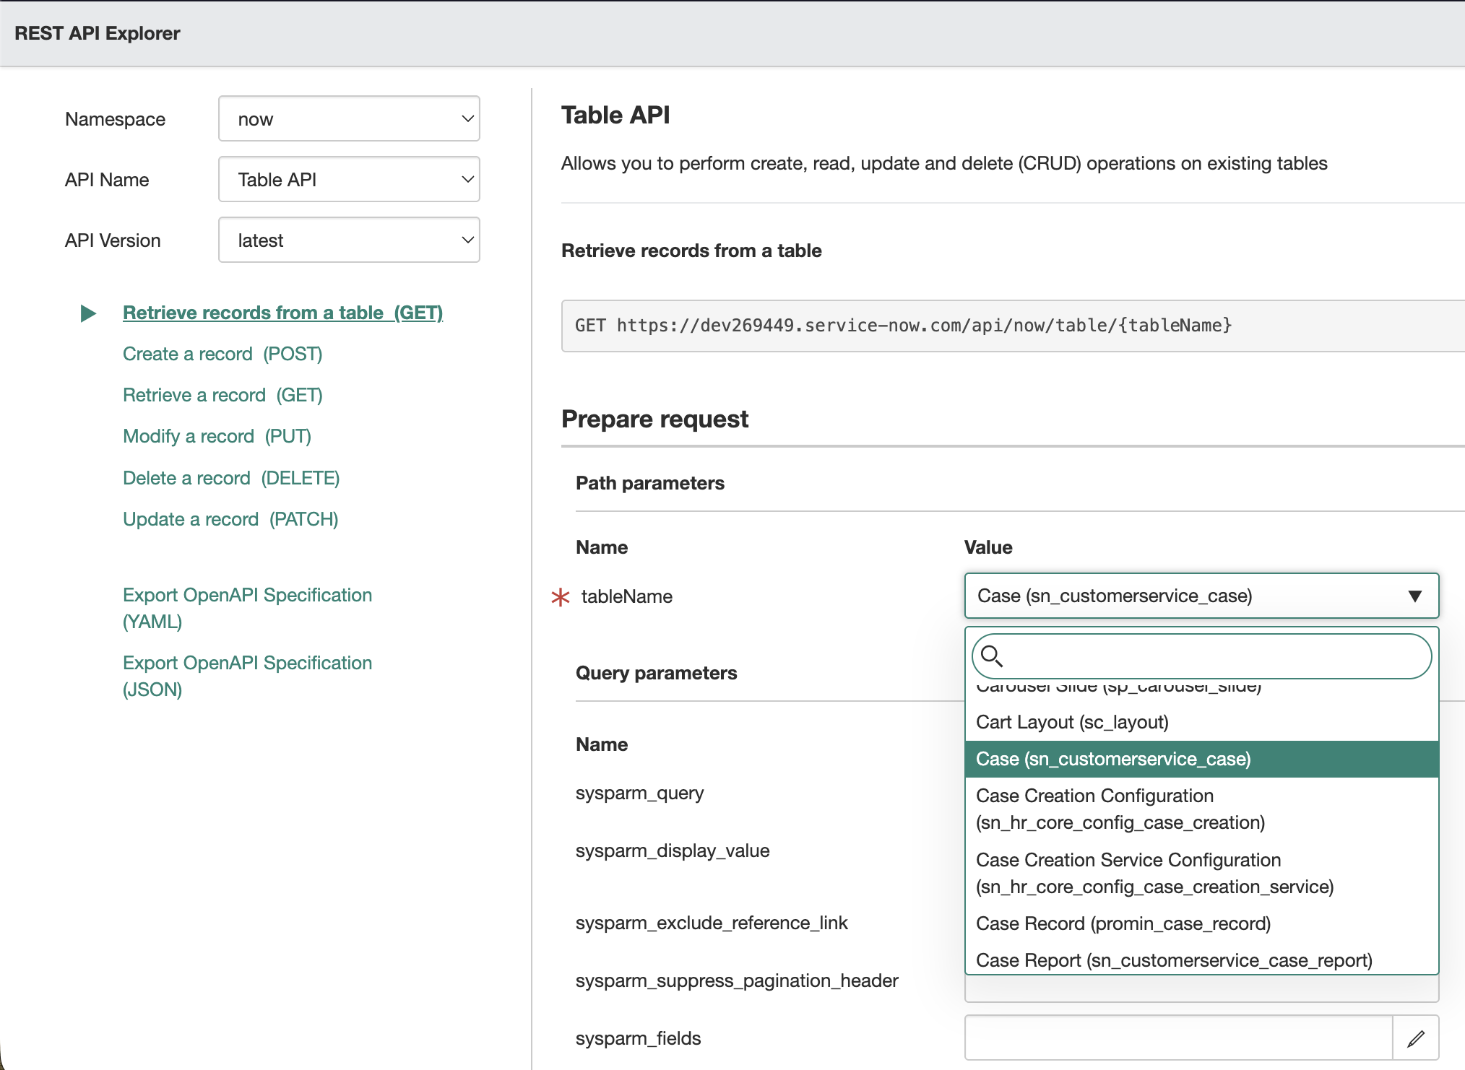Open the Namespace dropdown

349,119
